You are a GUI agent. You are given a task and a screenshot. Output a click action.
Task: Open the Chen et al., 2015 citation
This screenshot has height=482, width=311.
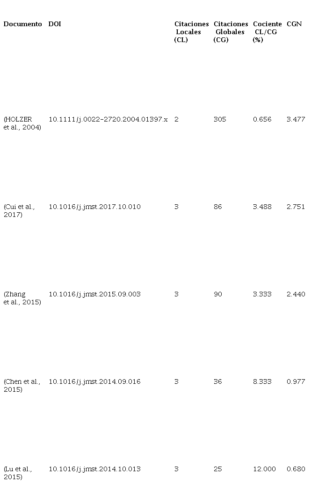[22, 386]
